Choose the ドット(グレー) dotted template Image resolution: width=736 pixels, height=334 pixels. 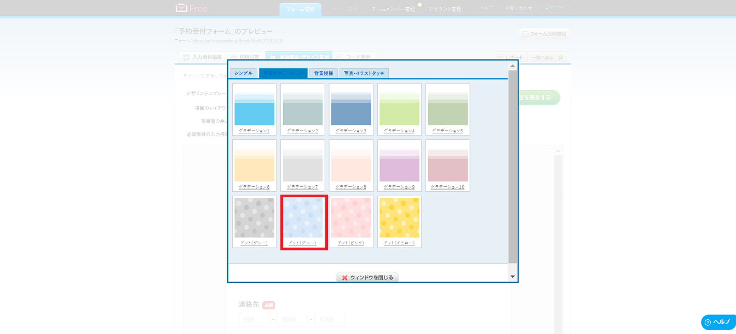[x=254, y=218]
